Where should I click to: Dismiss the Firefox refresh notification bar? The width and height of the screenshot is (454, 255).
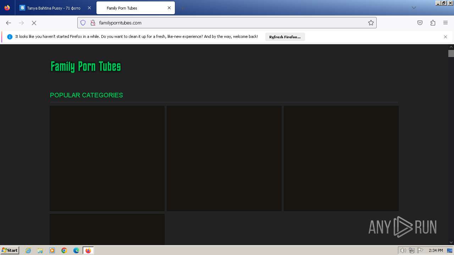coord(445,37)
